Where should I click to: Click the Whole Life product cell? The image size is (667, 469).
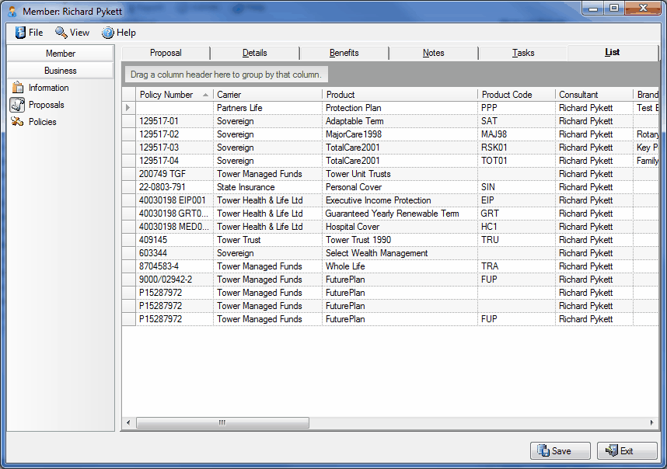pyautogui.click(x=400, y=266)
